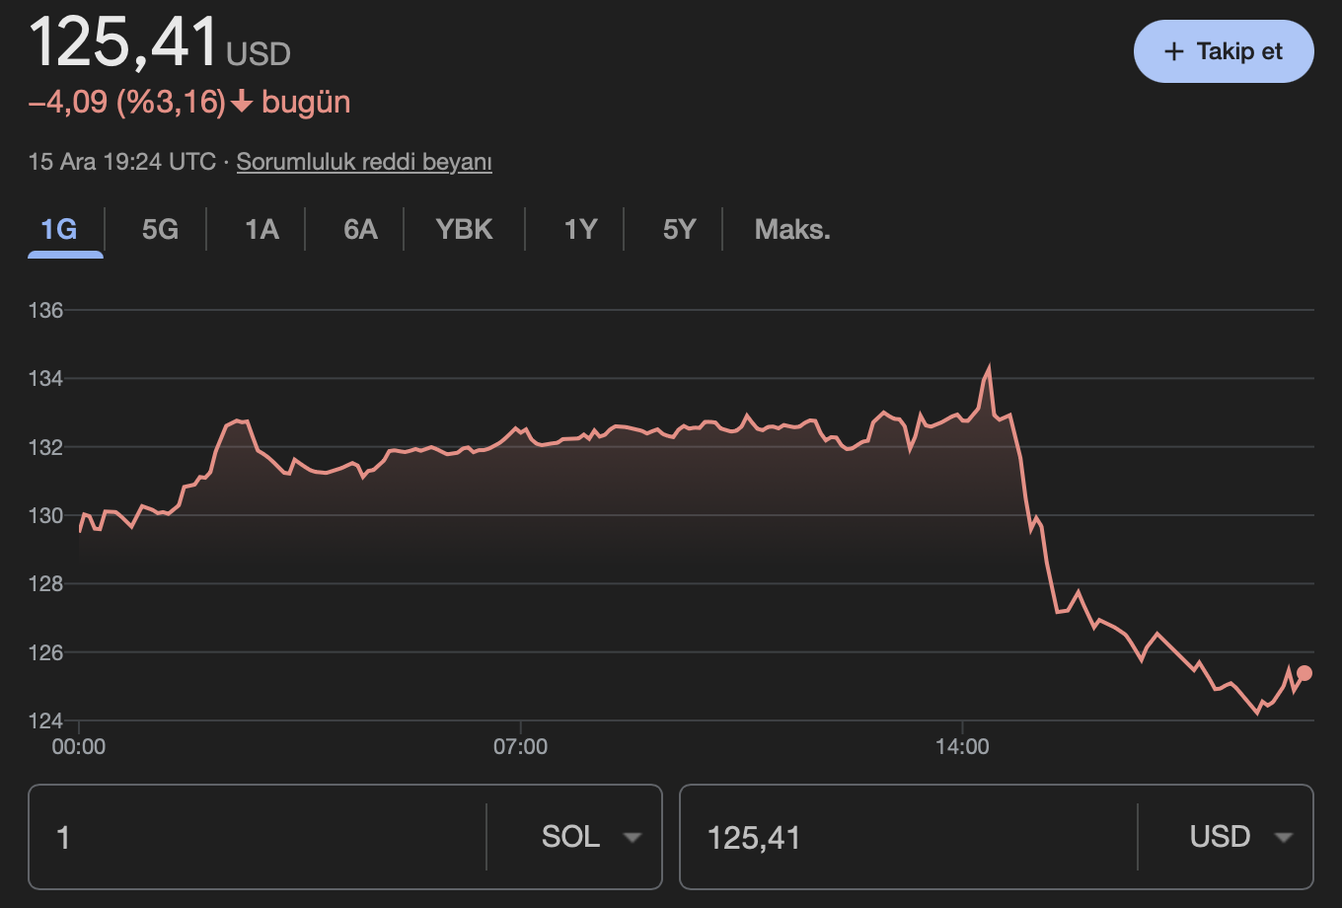The image size is (1342, 908).
Task: Switch to the 5G chart range
Action: point(160,230)
